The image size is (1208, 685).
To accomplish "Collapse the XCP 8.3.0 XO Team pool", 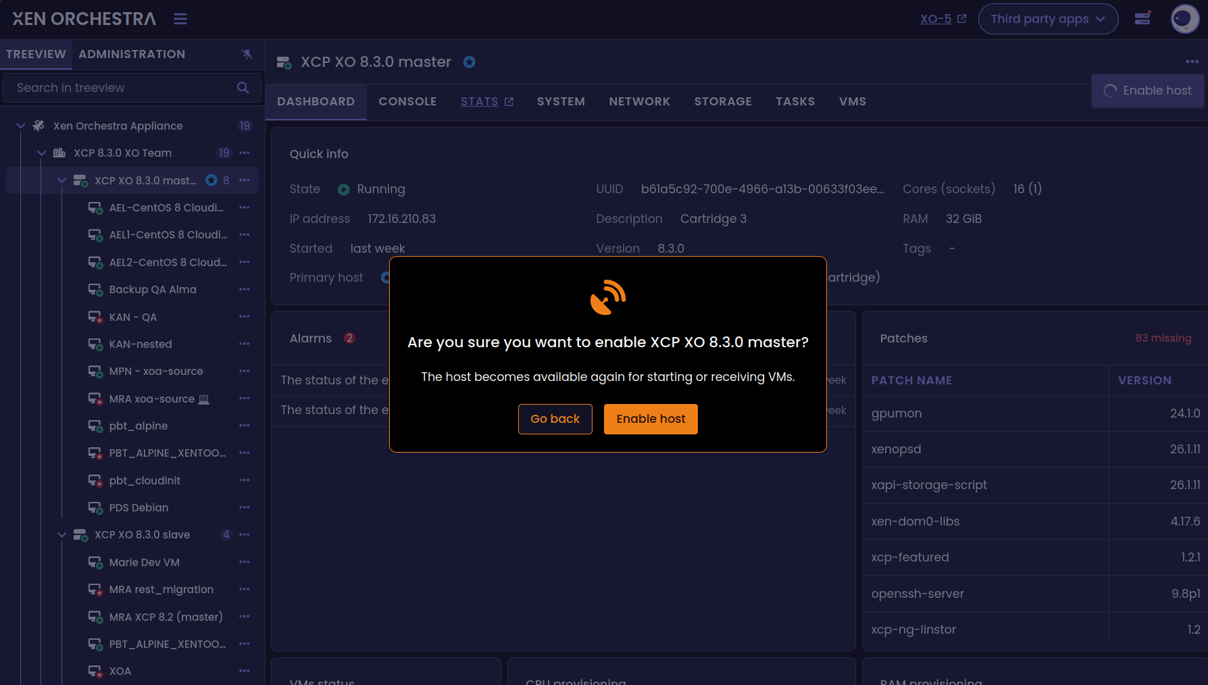I will coord(41,153).
